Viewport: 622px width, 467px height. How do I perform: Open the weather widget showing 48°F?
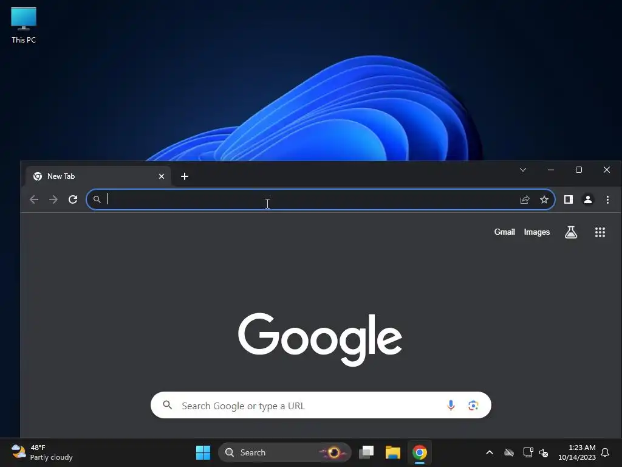pyautogui.click(x=42, y=452)
